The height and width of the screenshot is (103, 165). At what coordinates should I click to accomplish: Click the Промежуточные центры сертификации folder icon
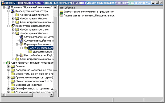[x=13, y=77]
